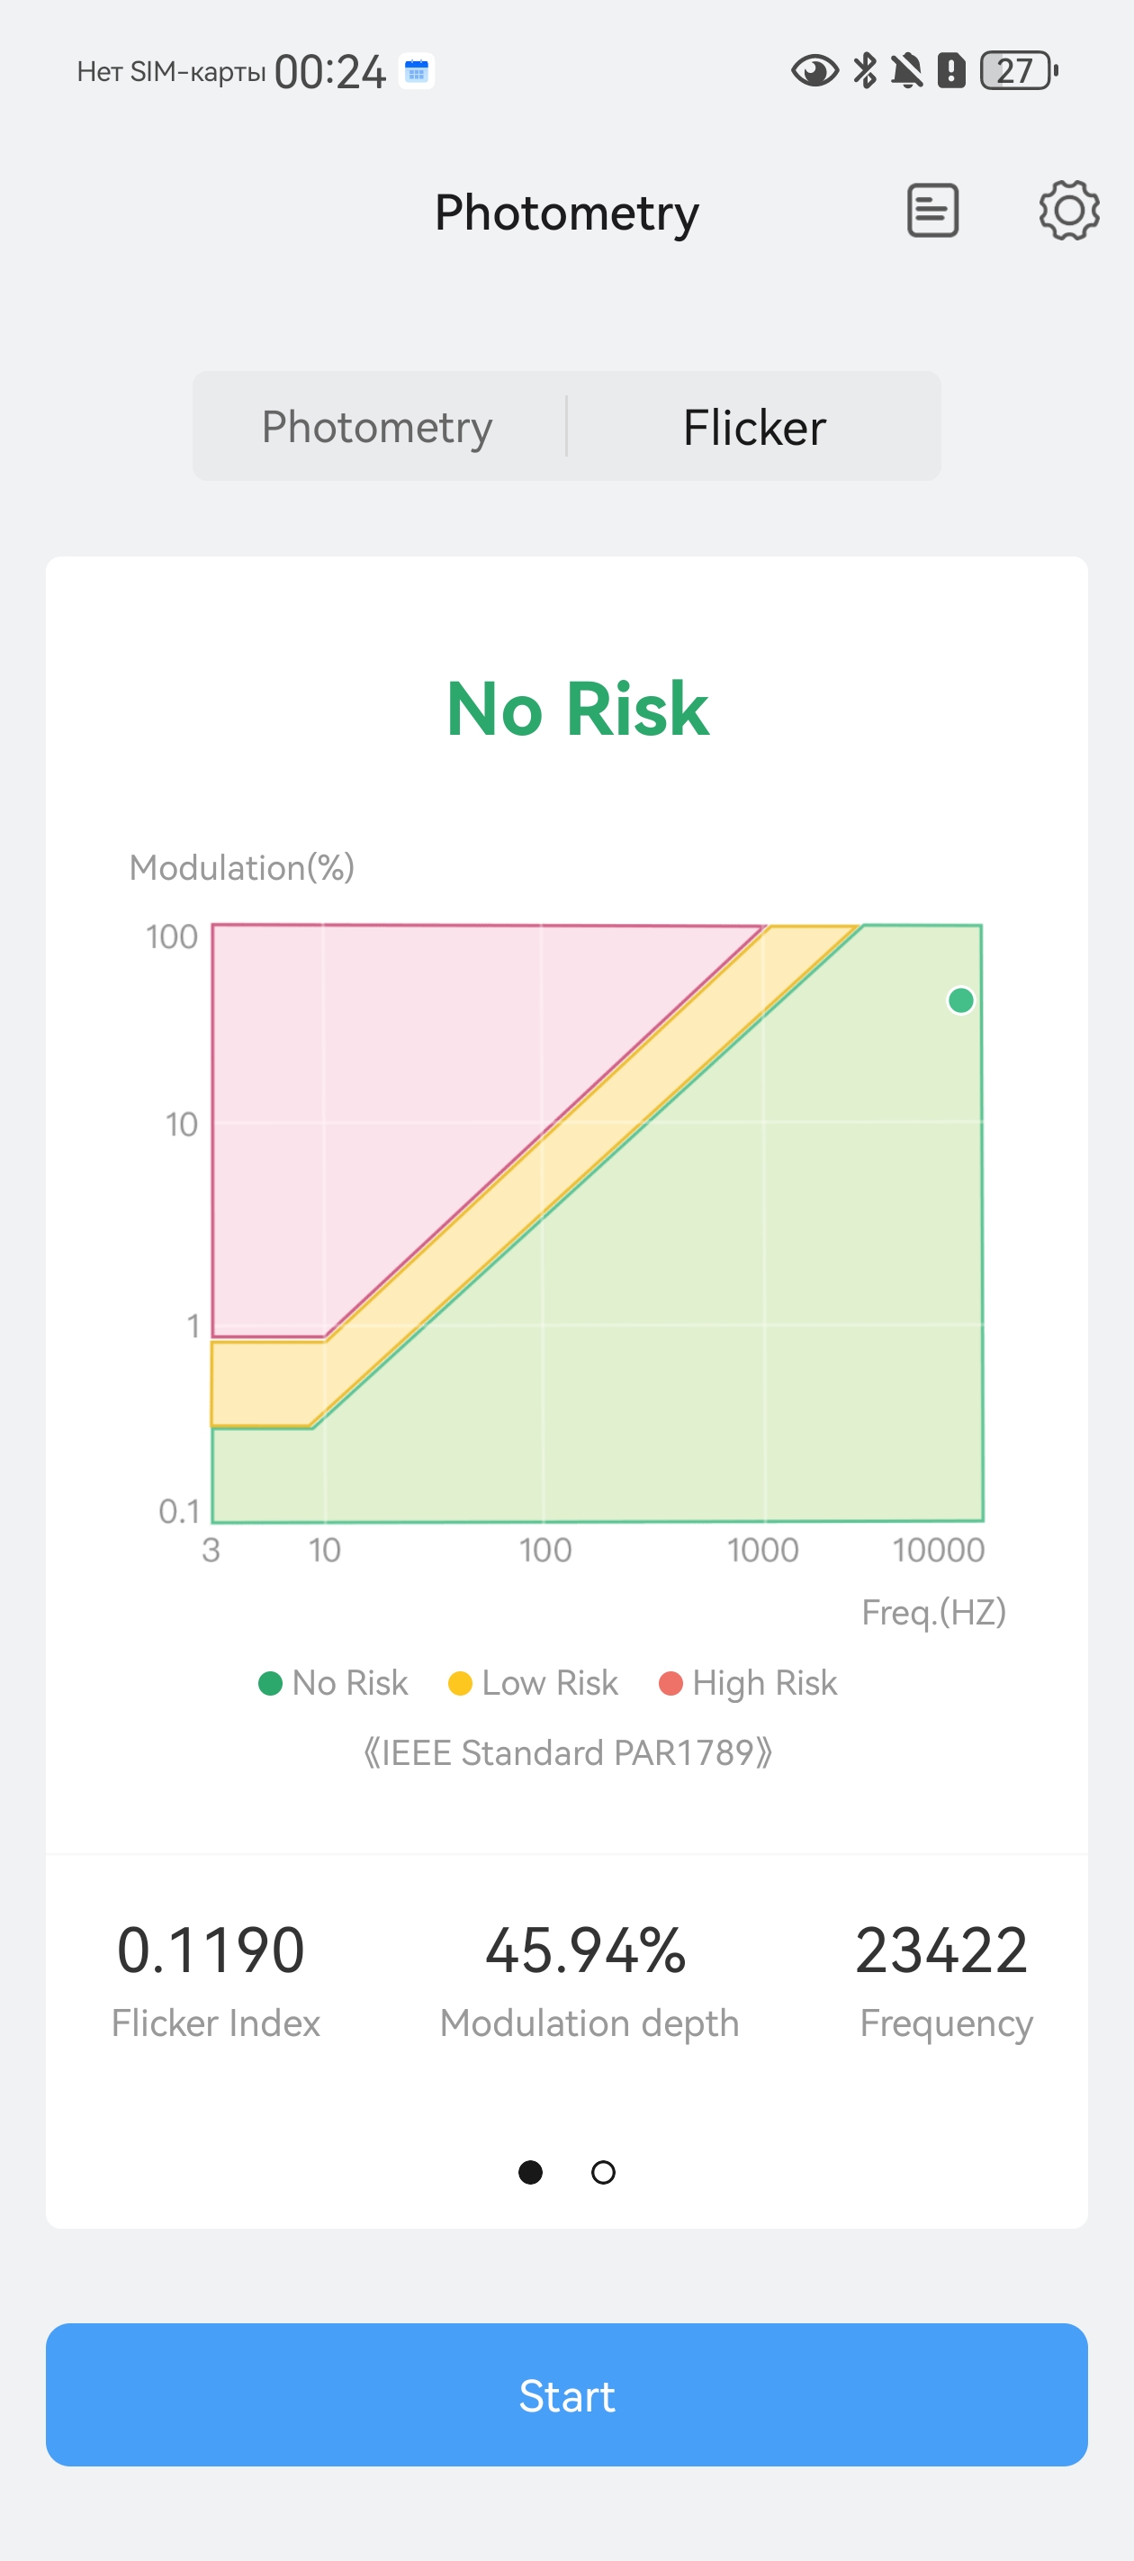Image resolution: width=1134 pixels, height=2561 pixels.
Task: Tap the Modulation depth value 45.94%
Action: (587, 1950)
